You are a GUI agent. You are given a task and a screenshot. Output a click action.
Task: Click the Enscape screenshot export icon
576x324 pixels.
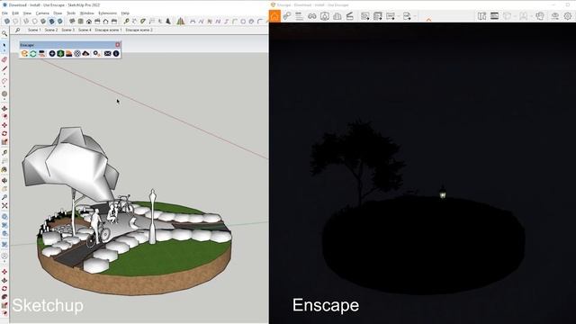[365, 16]
